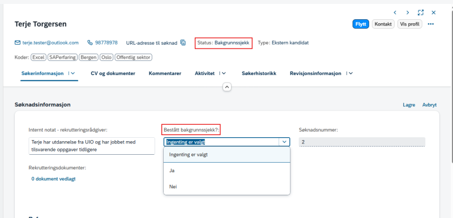
Task: Click 'Type: Ekstern kandidat' text
Action: [283, 42]
